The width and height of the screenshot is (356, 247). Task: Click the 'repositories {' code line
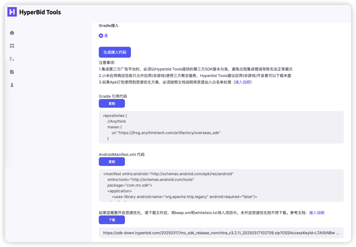[115, 116]
